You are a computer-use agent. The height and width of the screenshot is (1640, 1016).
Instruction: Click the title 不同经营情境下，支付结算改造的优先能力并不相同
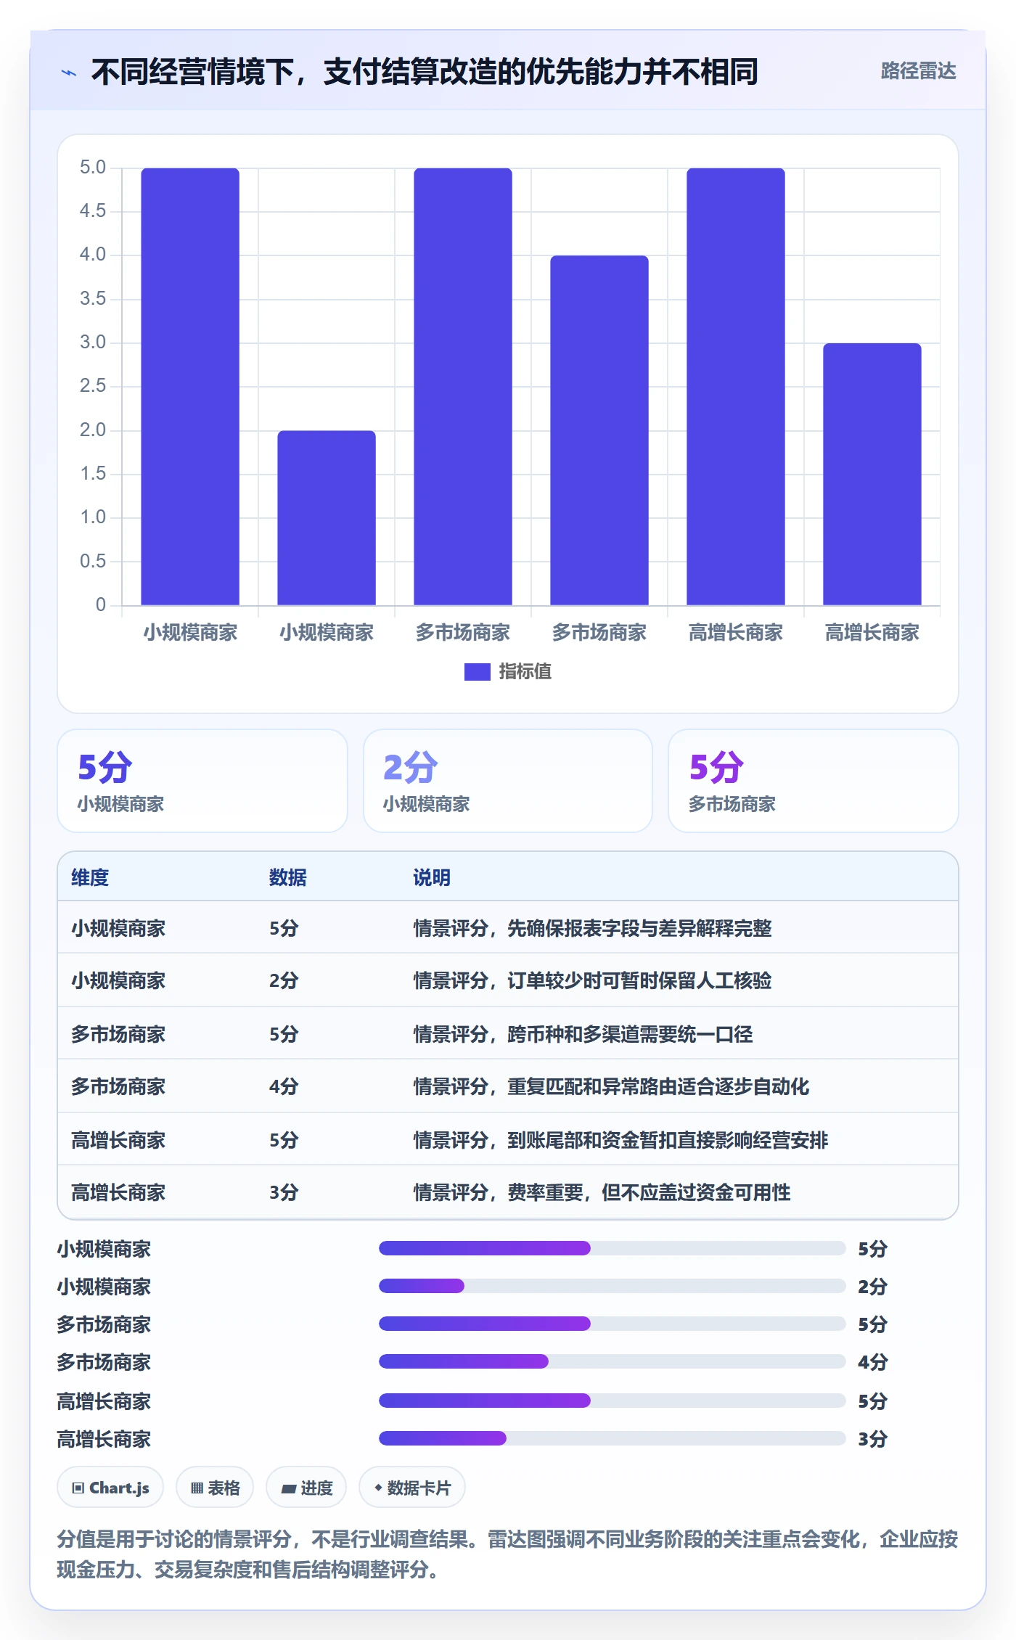point(425,72)
